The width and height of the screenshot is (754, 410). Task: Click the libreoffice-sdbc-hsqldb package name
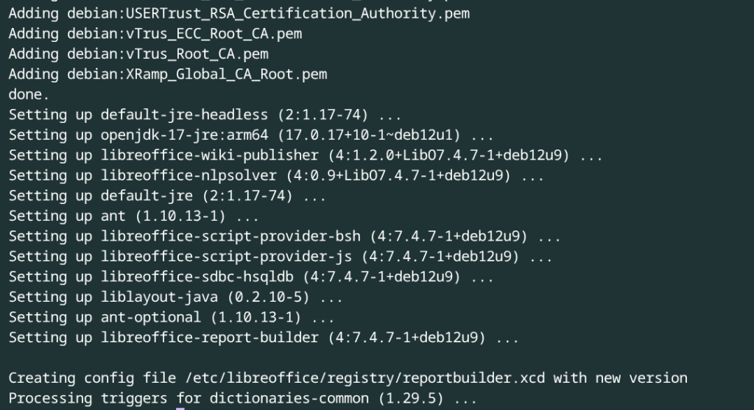[x=197, y=277]
